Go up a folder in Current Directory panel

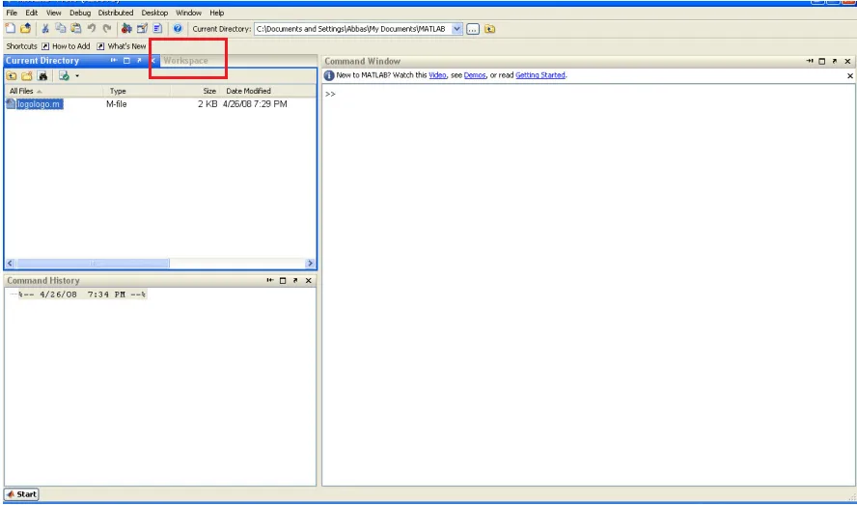[12, 76]
